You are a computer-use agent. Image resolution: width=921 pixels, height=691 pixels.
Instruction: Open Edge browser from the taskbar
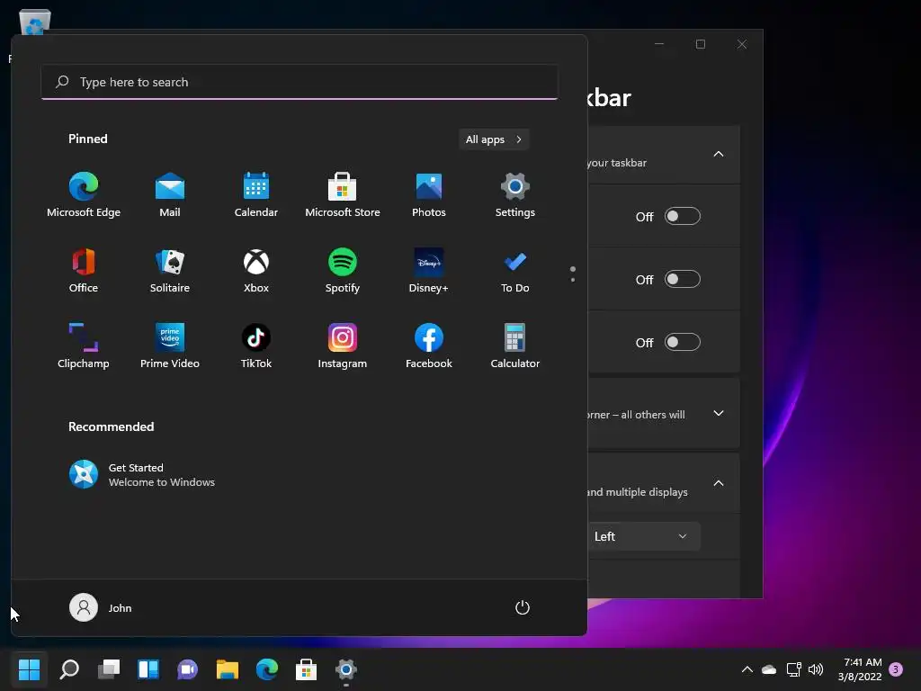[266, 669]
